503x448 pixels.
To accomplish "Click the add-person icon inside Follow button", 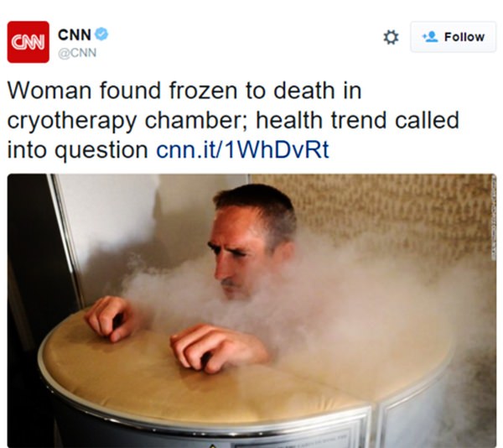I will coord(430,37).
